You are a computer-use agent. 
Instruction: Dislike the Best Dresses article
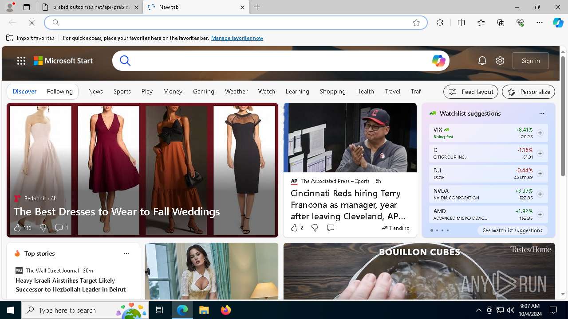coord(43,228)
